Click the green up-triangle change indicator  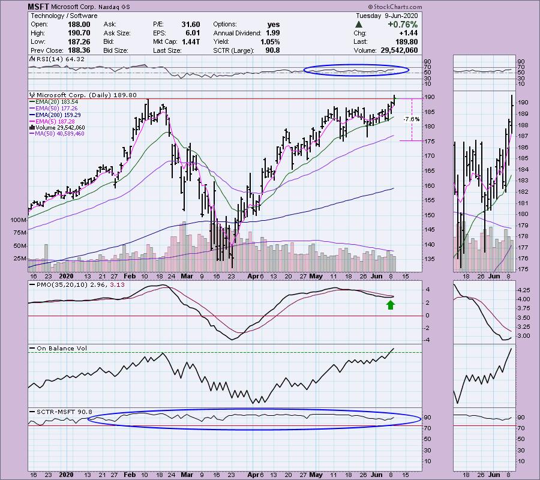click(359, 25)
